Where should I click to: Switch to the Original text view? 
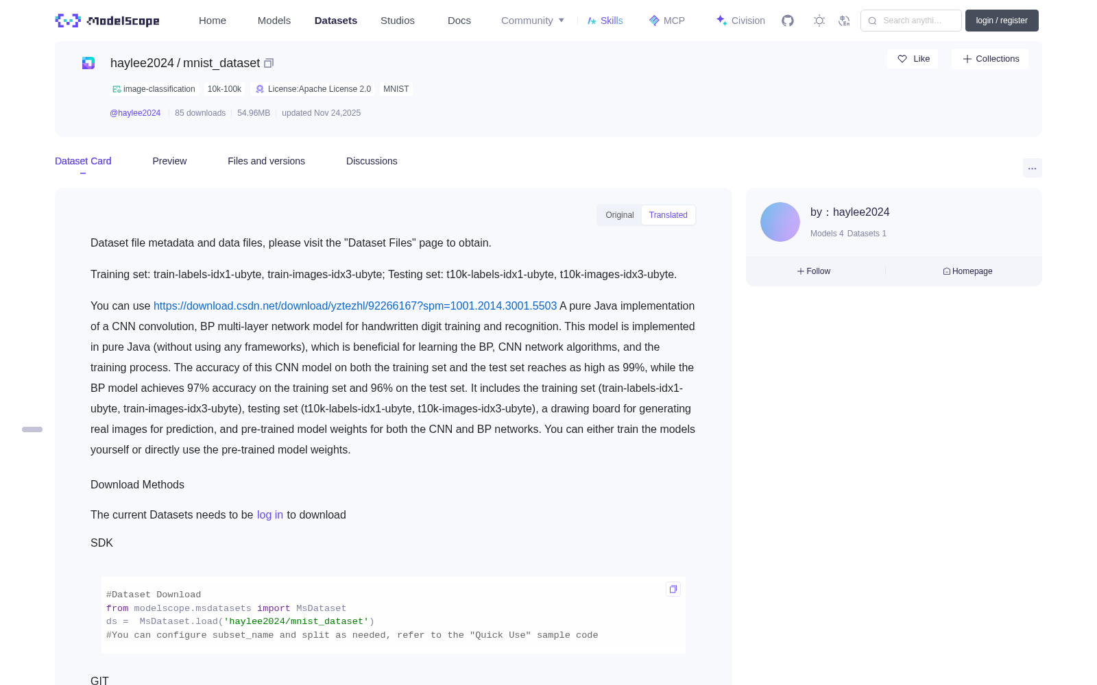pos(620,215)
